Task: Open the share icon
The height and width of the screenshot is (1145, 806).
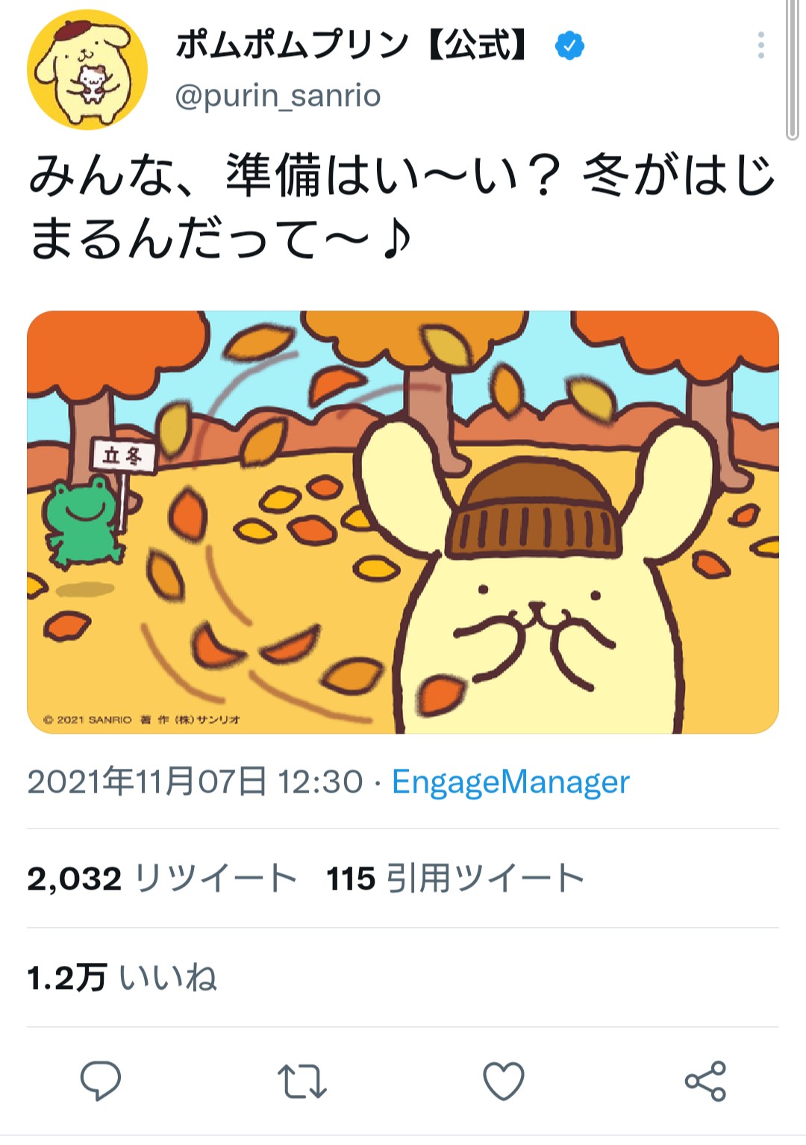Action: tap(705, 1081)
